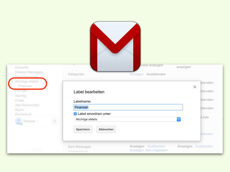Click the Beispiel account avatar
This screenshot has width=230, height=172.
19,121
